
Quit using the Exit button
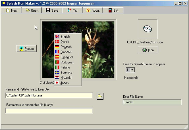(x=113, y=10)
